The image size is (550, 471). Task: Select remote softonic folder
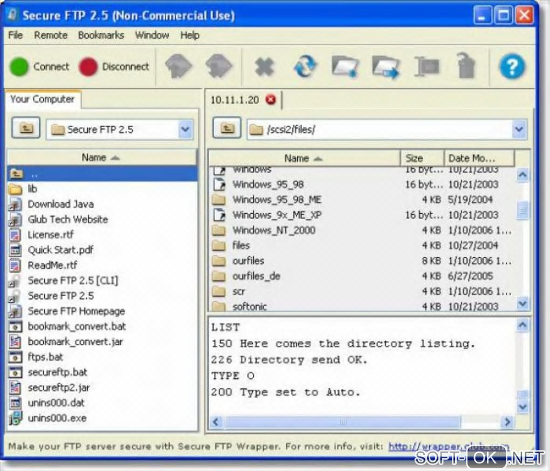point(363,306)
